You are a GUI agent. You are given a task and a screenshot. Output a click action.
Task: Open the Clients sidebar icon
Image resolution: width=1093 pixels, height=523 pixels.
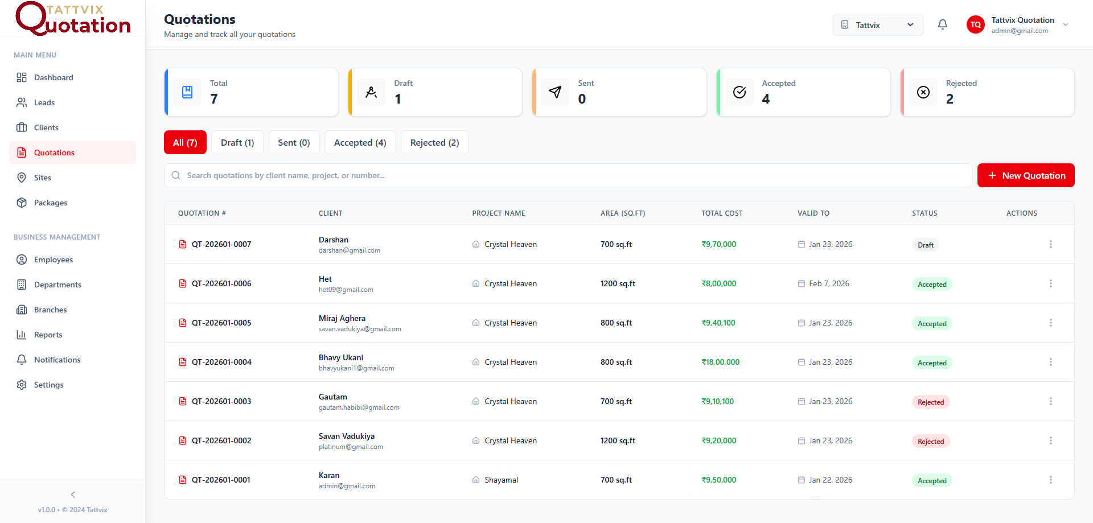[21, 127]
